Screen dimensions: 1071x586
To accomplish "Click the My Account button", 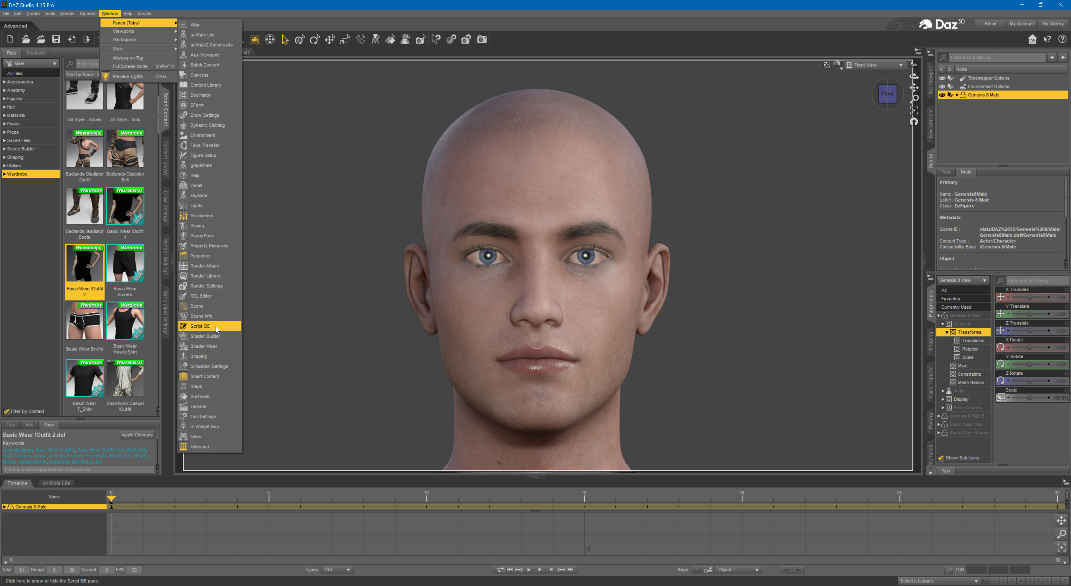I will [x=1022, y=24].
